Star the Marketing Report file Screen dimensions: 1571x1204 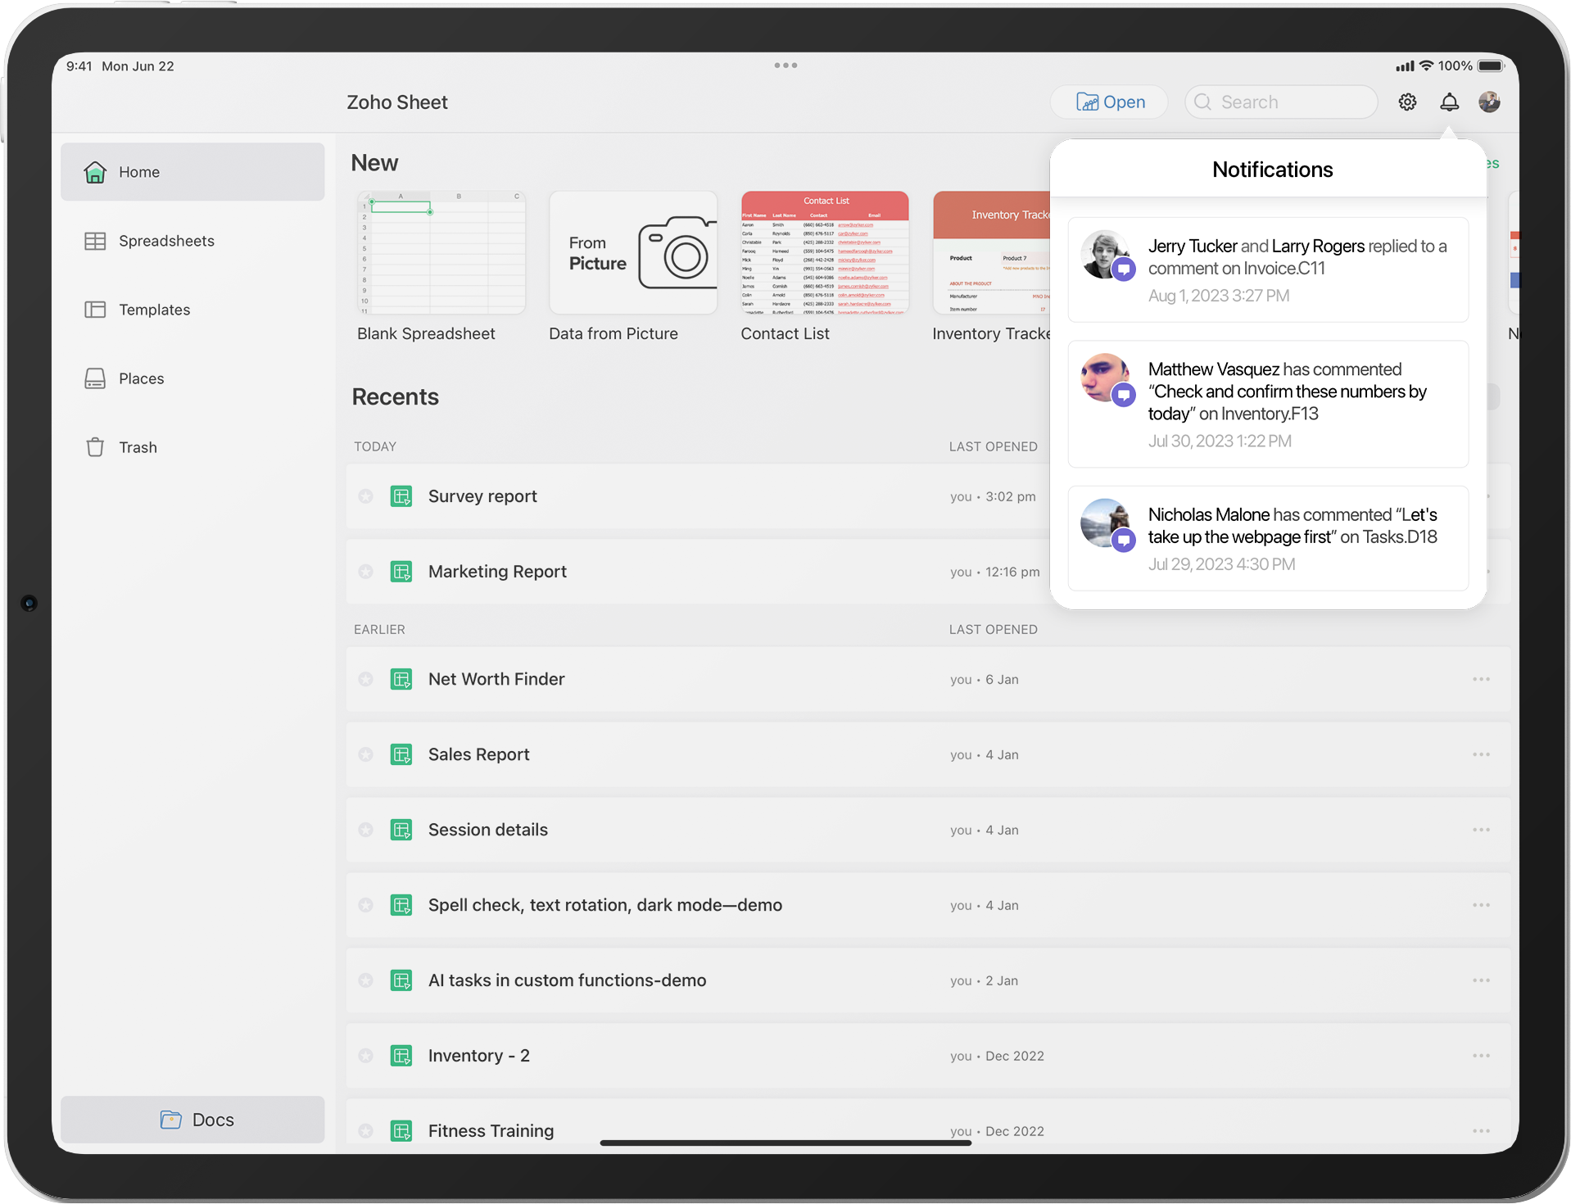(x=366, y=572)
